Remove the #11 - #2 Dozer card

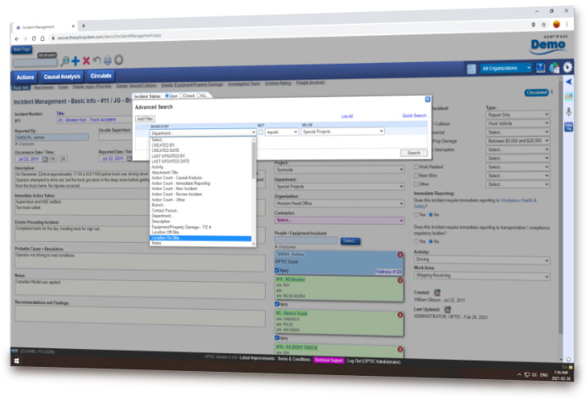(x=400, y=280)
